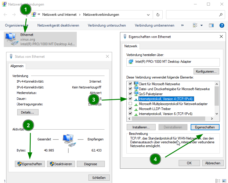Click the refresh button in address bar
Screen dimensions: 228x183
[158, 15]
